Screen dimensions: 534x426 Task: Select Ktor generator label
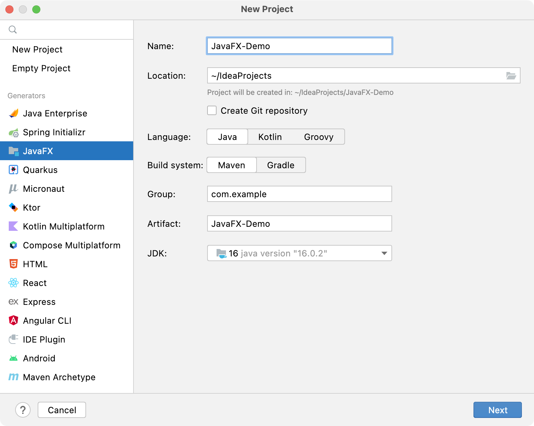click(x=32, y=208)
